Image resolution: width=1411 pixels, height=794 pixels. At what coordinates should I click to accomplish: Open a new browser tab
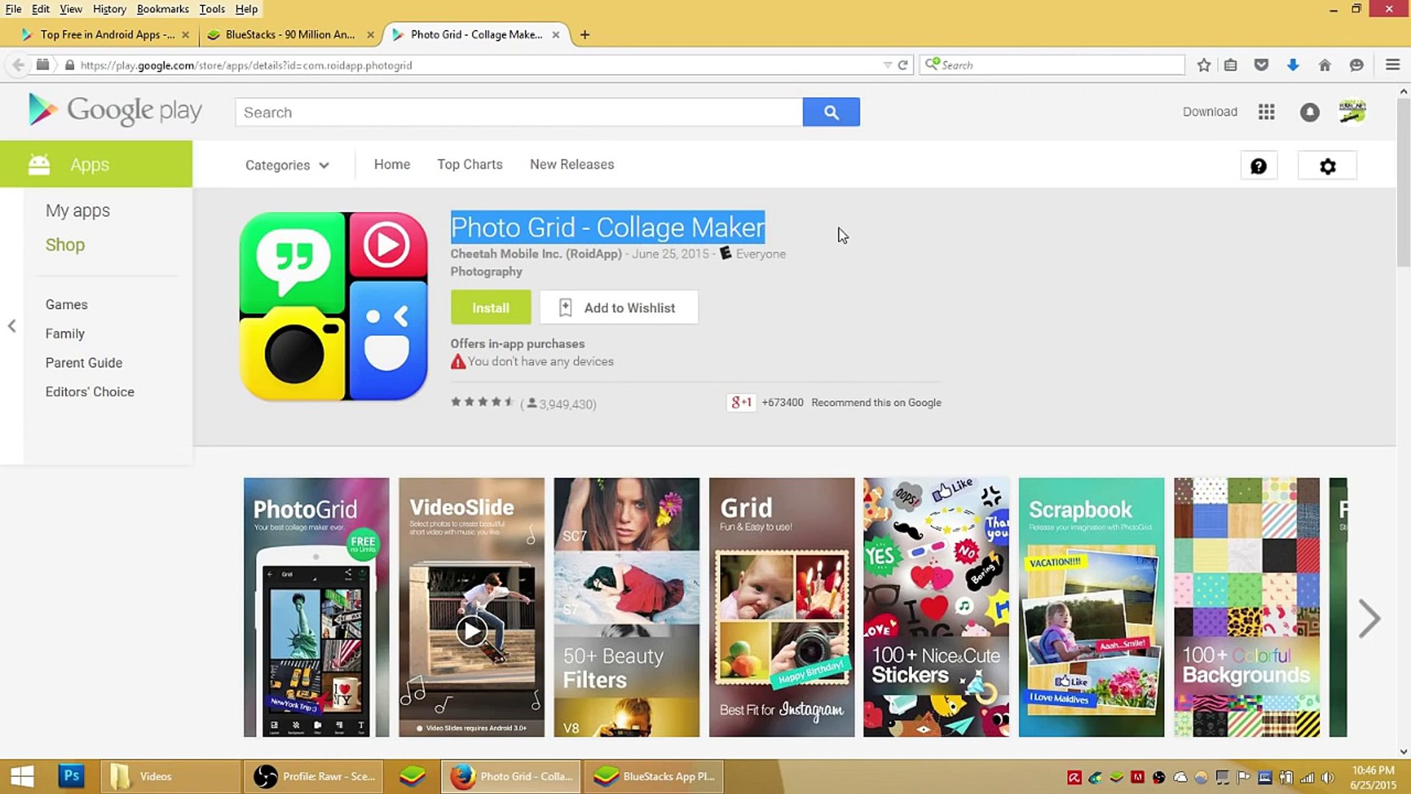point(585,35)
